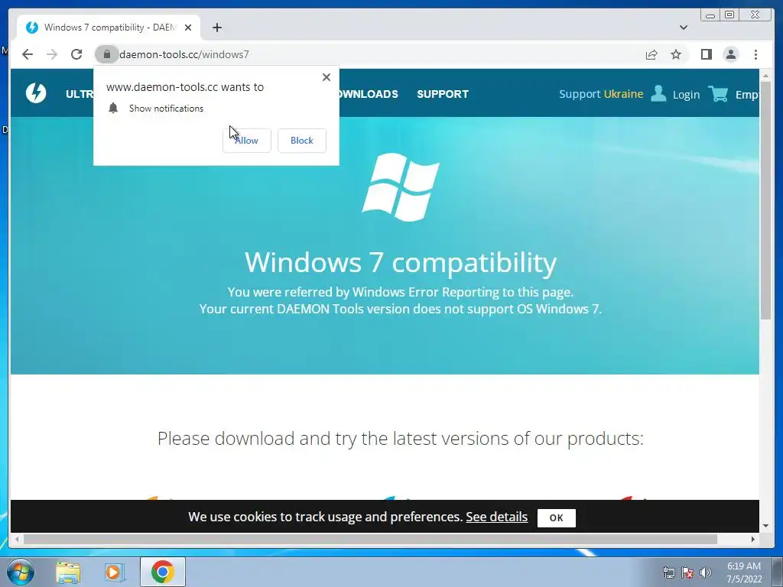Screen dimensions: 783x587
Task: Bookmark this page with the star icon
Action: (676, 54)
